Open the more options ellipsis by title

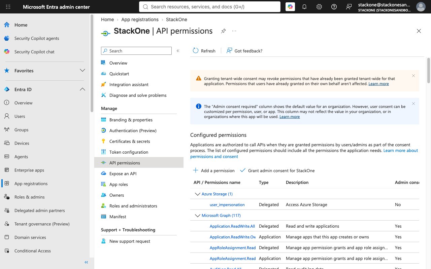click(x=234, y=31)
